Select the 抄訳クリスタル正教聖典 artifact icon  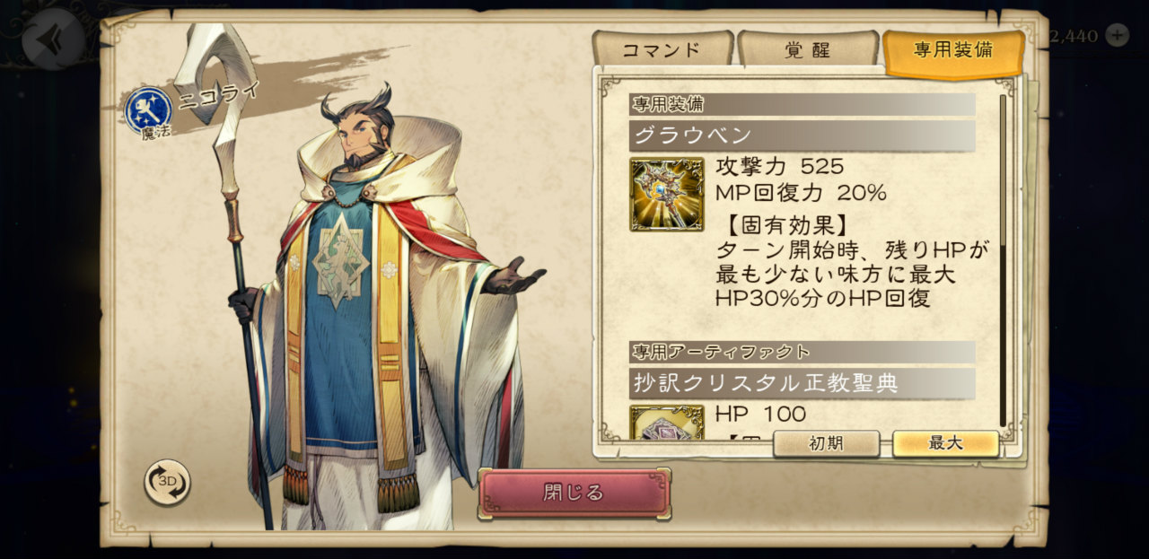point(666,423)
